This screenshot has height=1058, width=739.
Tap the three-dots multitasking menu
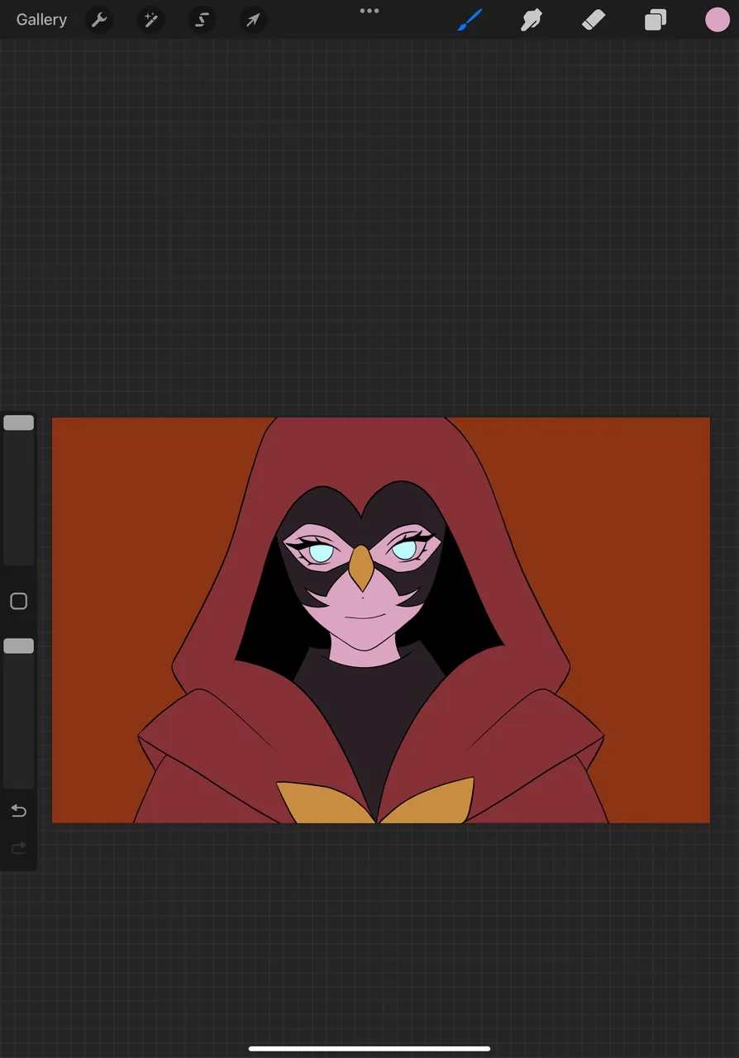(x=369, y=11)
